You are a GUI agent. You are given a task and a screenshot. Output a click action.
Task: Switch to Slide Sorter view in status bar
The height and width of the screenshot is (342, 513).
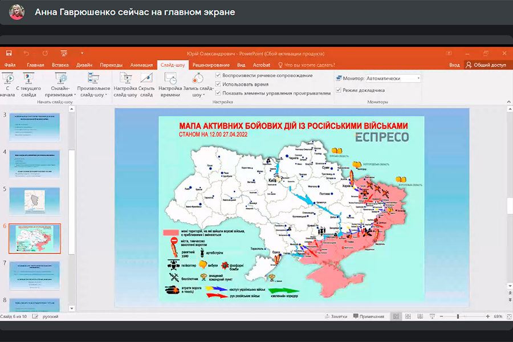pyautogui.click(x=408, y=316)
